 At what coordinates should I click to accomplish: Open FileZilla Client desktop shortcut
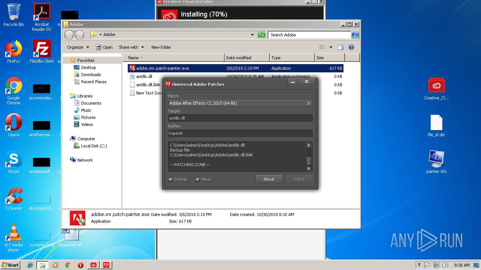42,52
